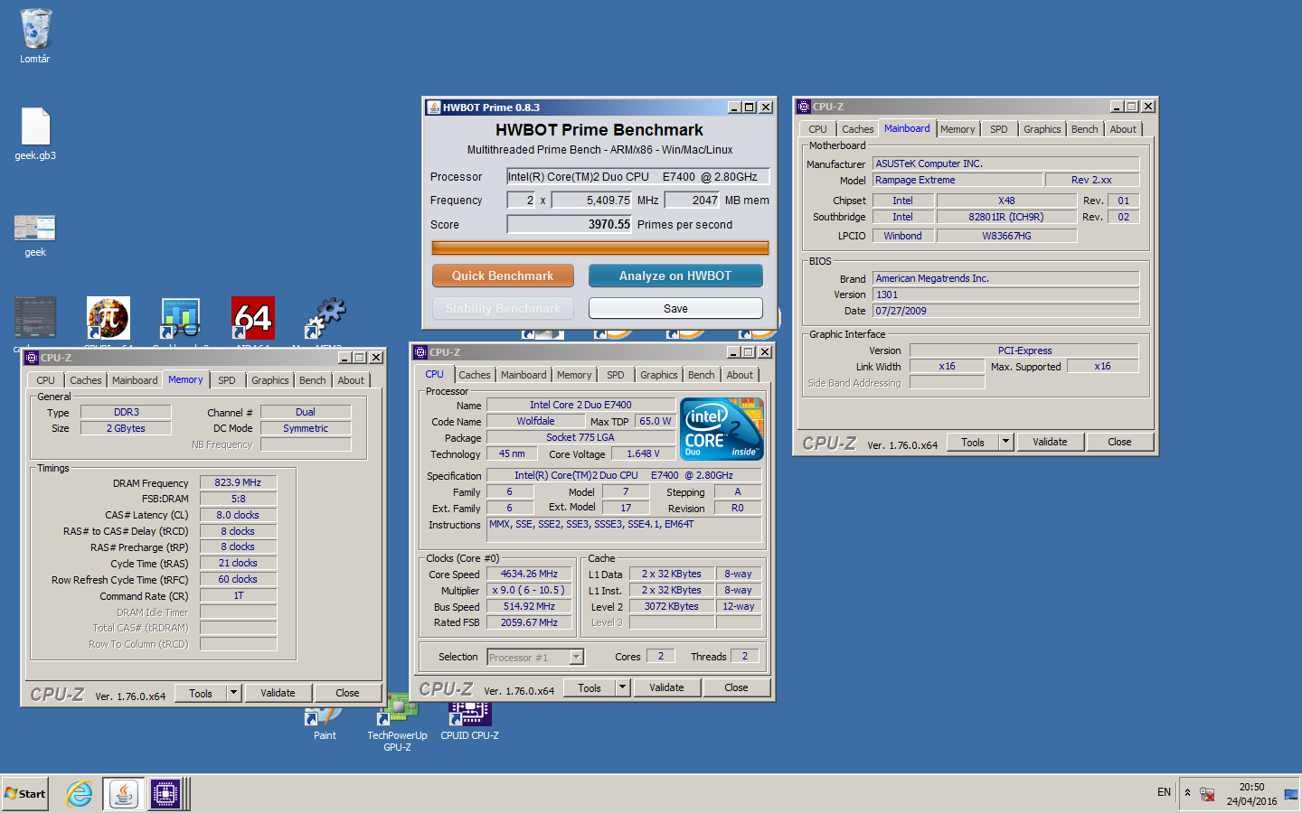Click Validate in Memory CPU-Z window
1302x813 pixels.
tap(278, 693)
